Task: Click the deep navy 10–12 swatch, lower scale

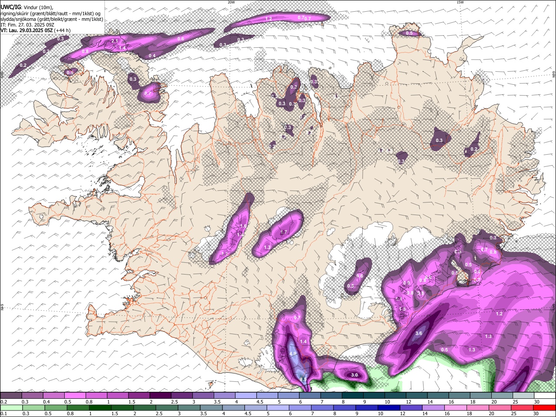Action: (x=388, y=407)
